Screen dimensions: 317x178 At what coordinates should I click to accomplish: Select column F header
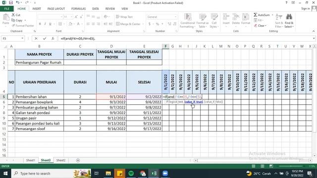[165, 46]
